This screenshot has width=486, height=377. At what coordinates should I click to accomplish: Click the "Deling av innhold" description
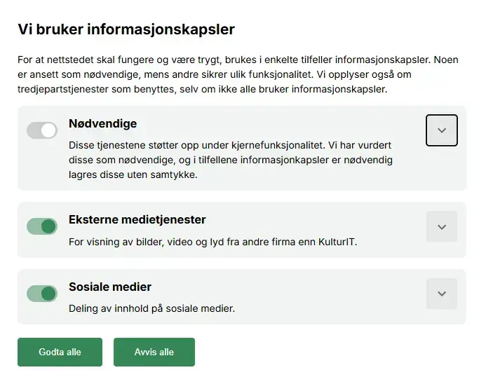pos(151,308)
